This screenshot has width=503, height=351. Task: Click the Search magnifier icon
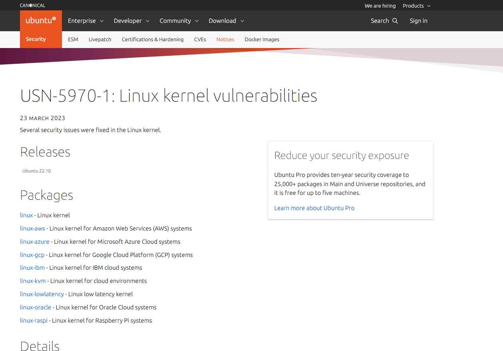(x=395, y=21)
